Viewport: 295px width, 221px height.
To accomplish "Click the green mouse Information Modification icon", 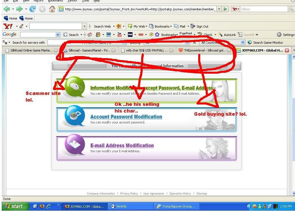I will (x=74, y=86).
